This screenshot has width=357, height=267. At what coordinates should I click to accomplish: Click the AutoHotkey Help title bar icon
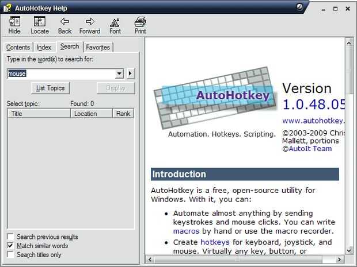pyautogui.click(x=7, y=8)
